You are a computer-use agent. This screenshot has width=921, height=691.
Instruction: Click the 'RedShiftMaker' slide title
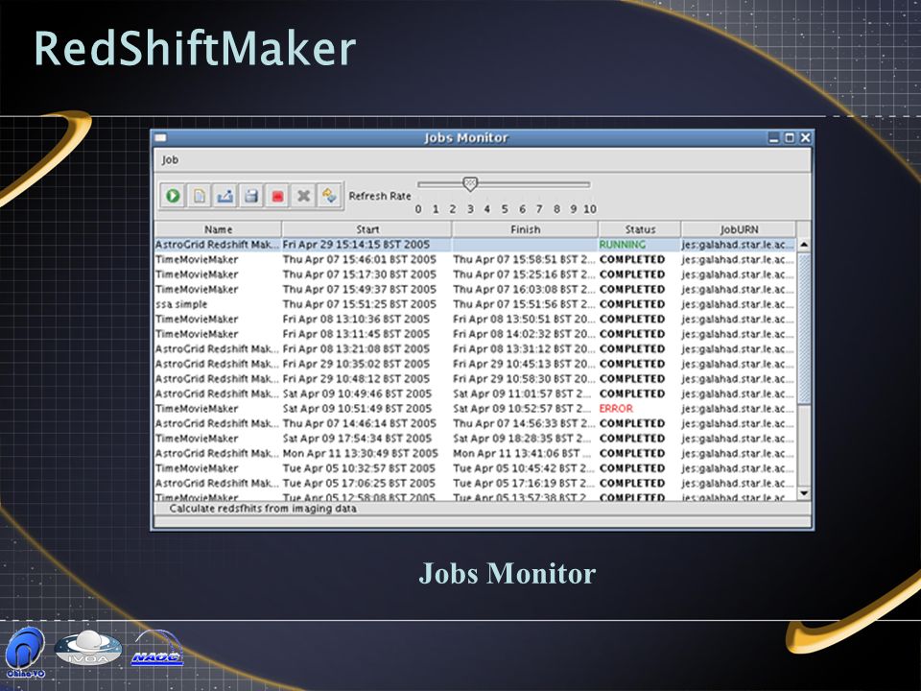pyautogui.click(x=195, y=48)
